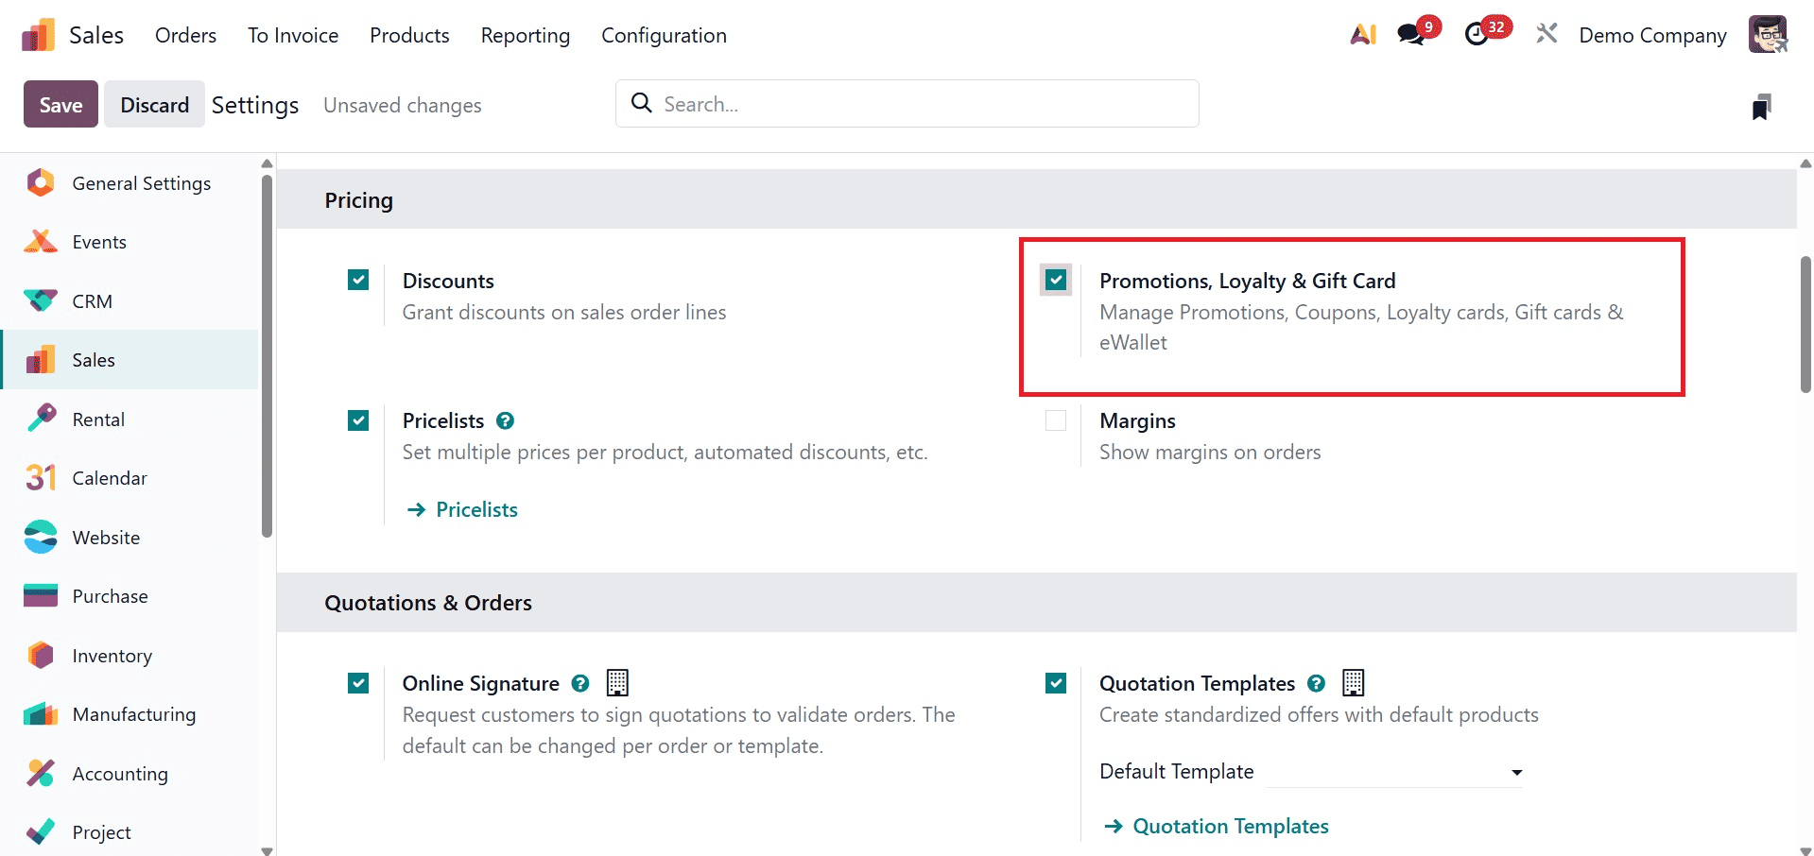Switch to the Configuration menu

click(x=664, y=35)
